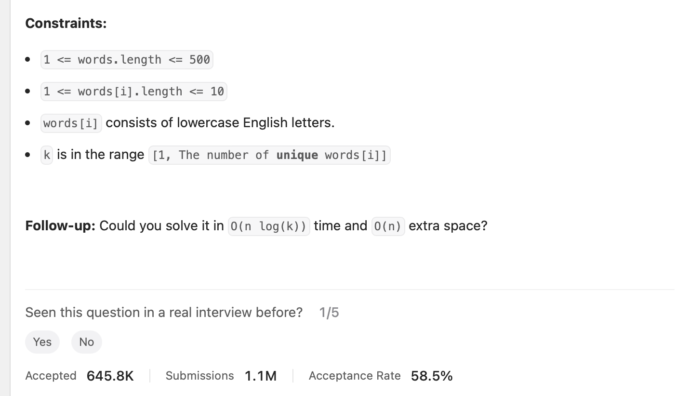
Task: Click the O(n) extra space badge
Action: point(388,226)
